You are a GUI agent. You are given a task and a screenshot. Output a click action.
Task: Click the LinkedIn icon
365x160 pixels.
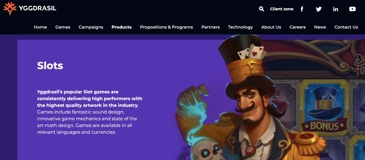tap(335, 9)
